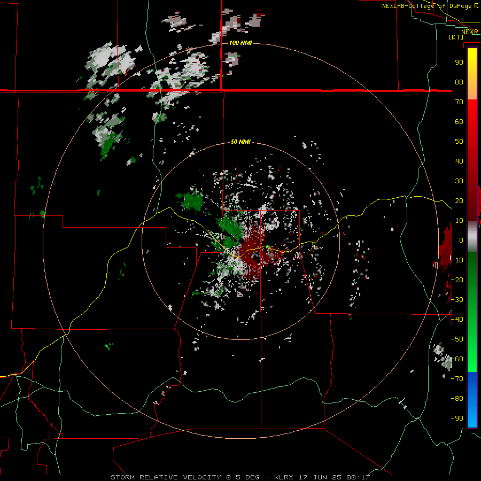Image resolution: width=481 pixels, height=481 pixels.
Task: Click the -70 scale value
Action: pos(457,379)
